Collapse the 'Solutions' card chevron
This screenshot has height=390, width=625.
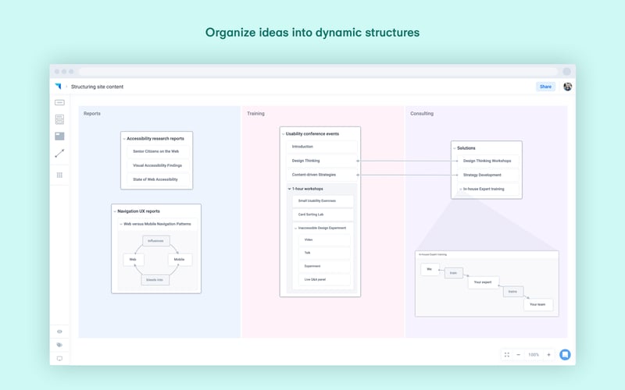tap(455, 148)
